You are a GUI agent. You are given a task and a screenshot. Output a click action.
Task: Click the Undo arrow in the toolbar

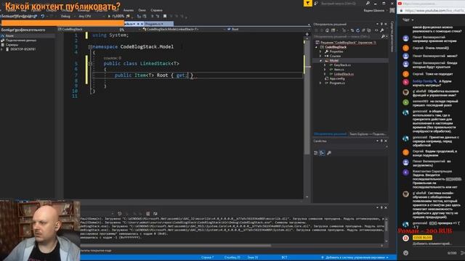(x=43, y=16)
